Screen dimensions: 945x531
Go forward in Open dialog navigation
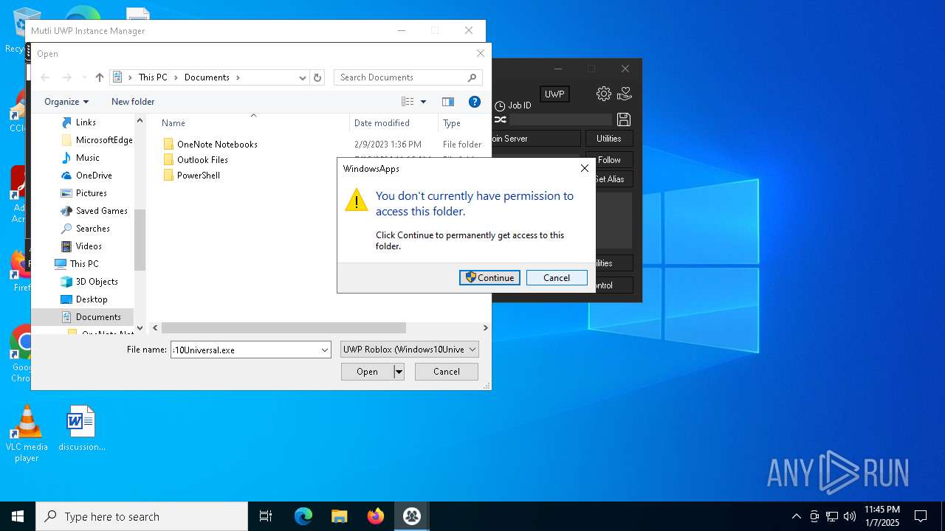67,77
